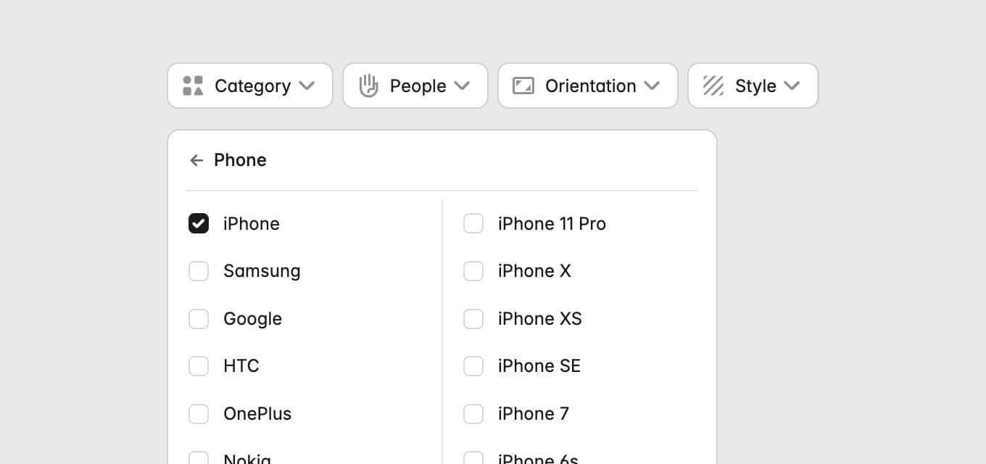Expand the Category dropdown chevron
The width and height of the screenshot is (986, 464).
point(307,86)
